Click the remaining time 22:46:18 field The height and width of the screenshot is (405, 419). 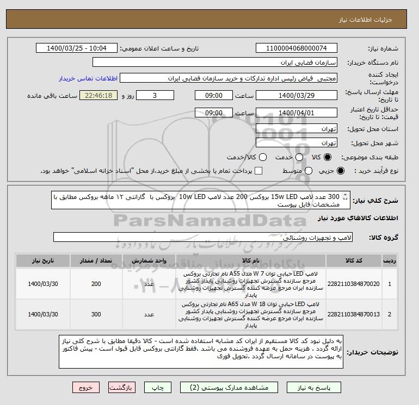98,95
